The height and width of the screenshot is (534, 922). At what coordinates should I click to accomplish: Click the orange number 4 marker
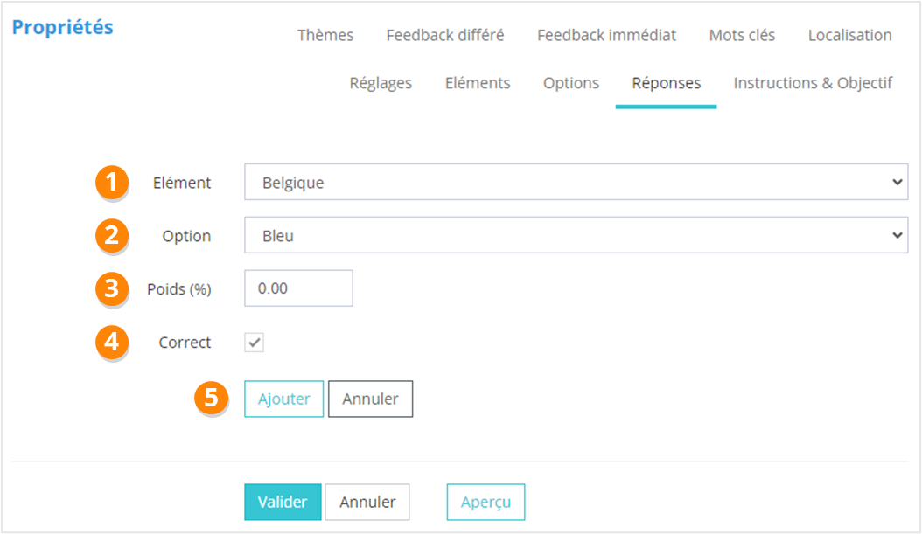(111, 342)
